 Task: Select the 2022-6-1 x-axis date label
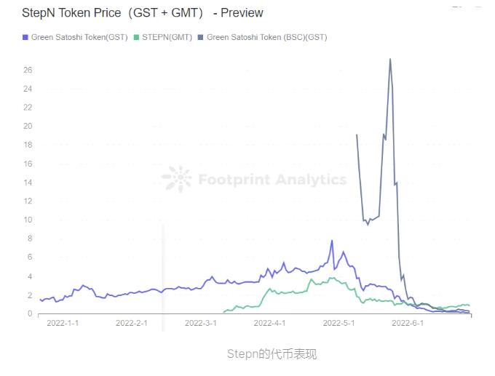point(407,323)
